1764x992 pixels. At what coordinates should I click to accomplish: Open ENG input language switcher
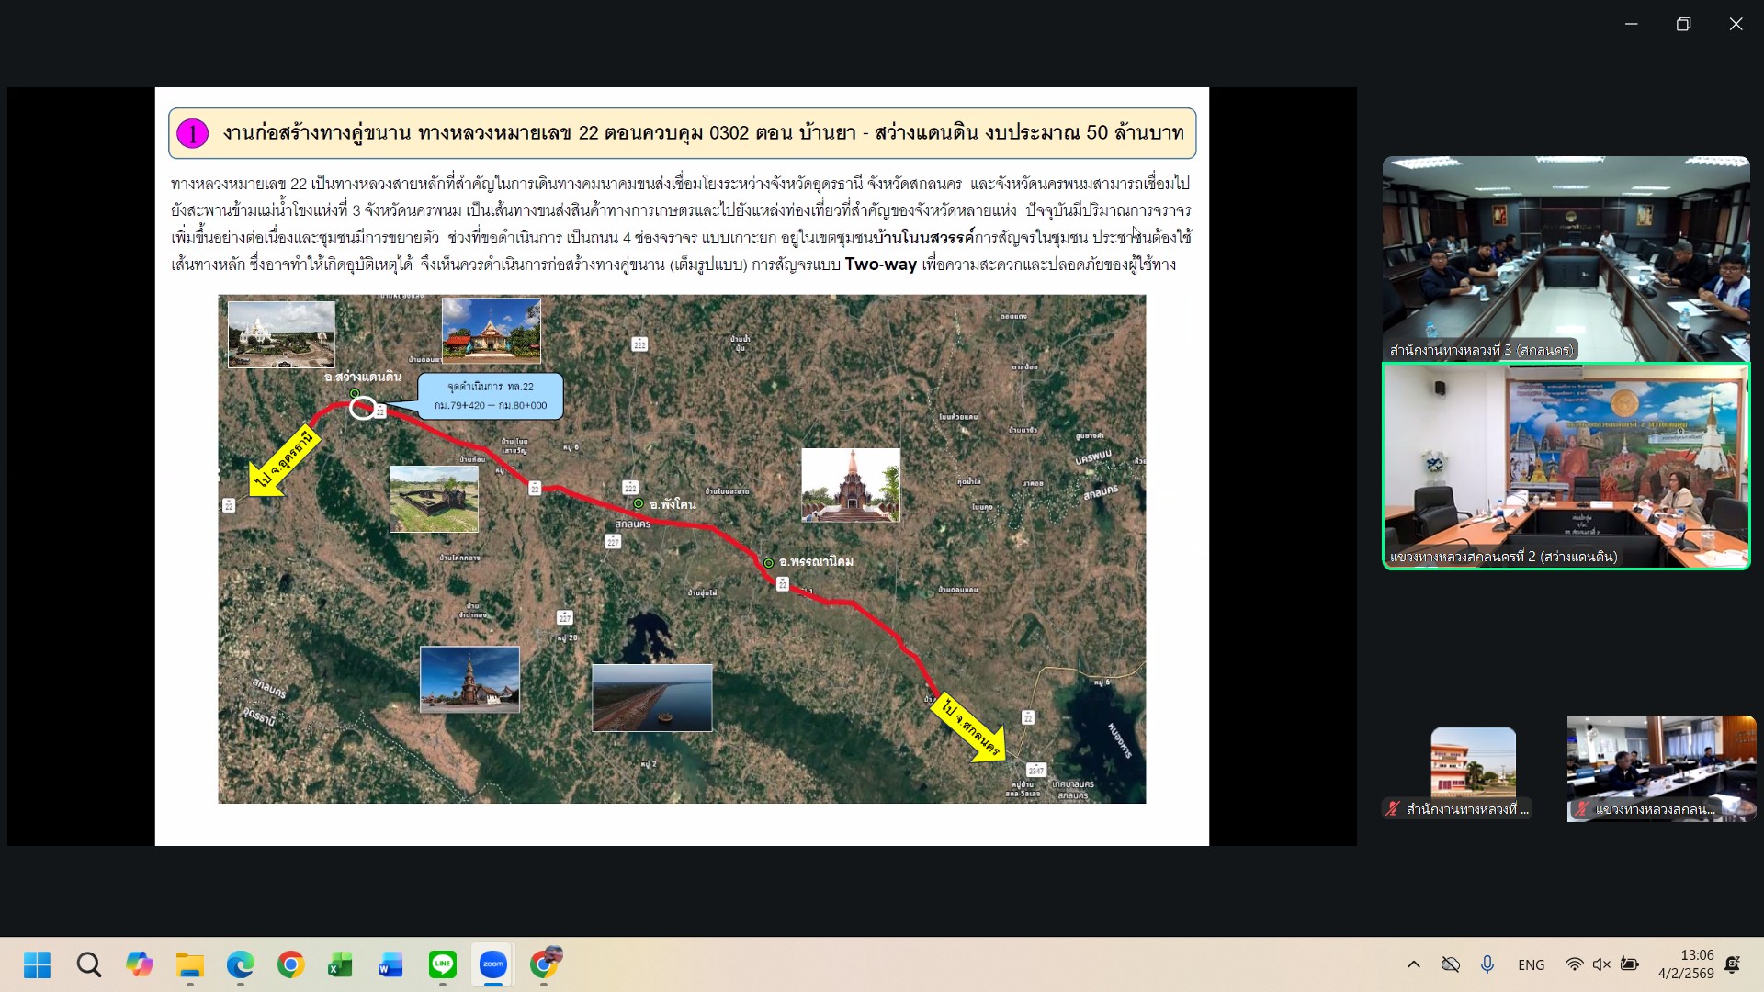tap(1531, 964)
